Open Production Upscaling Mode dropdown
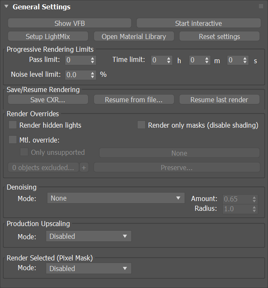The image size is (268, 288). (x=88, y=236)
